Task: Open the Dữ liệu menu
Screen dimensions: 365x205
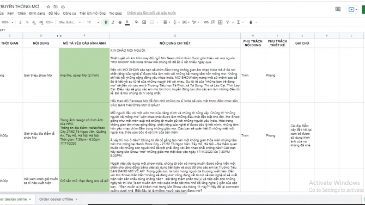Action: [54, 13]
